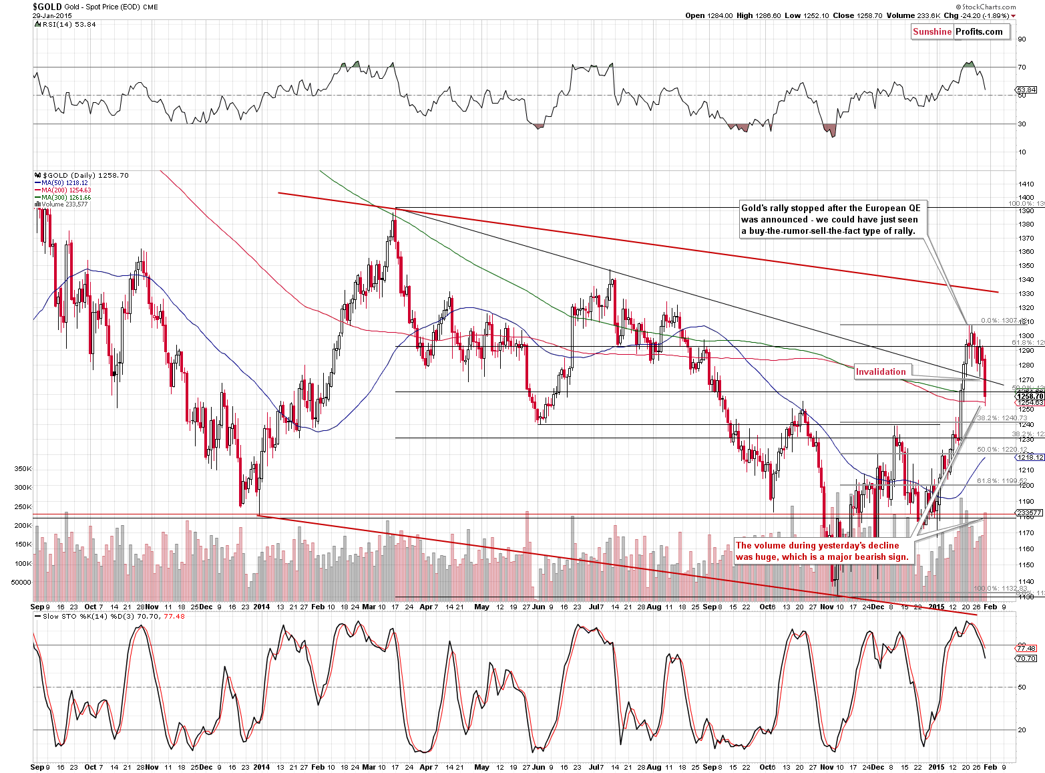Click the 61.8%: 1199.52 Fibonacci label
Screen dimensions: 1045x773
click(x=1002, y=480)
